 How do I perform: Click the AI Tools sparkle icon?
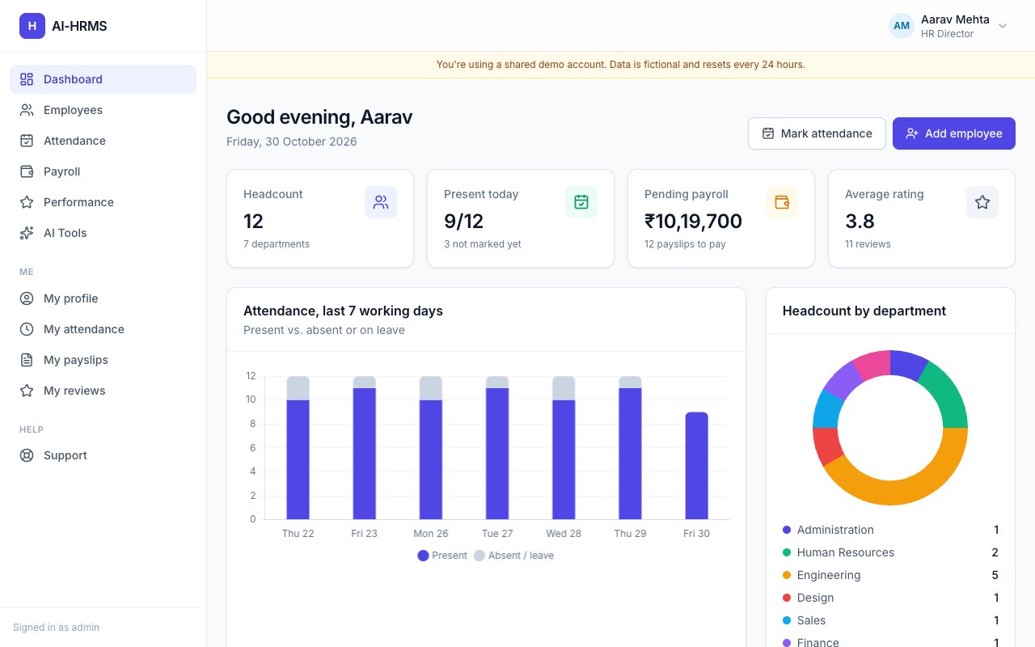(27, 233)
